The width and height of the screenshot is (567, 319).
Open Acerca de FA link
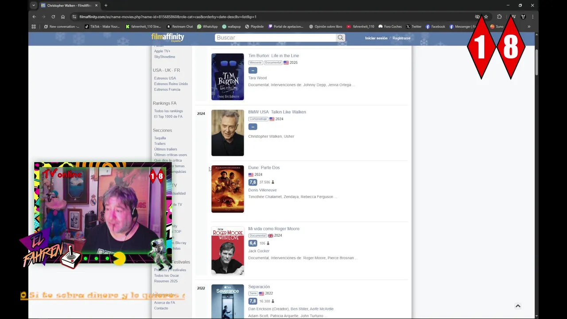164,303
